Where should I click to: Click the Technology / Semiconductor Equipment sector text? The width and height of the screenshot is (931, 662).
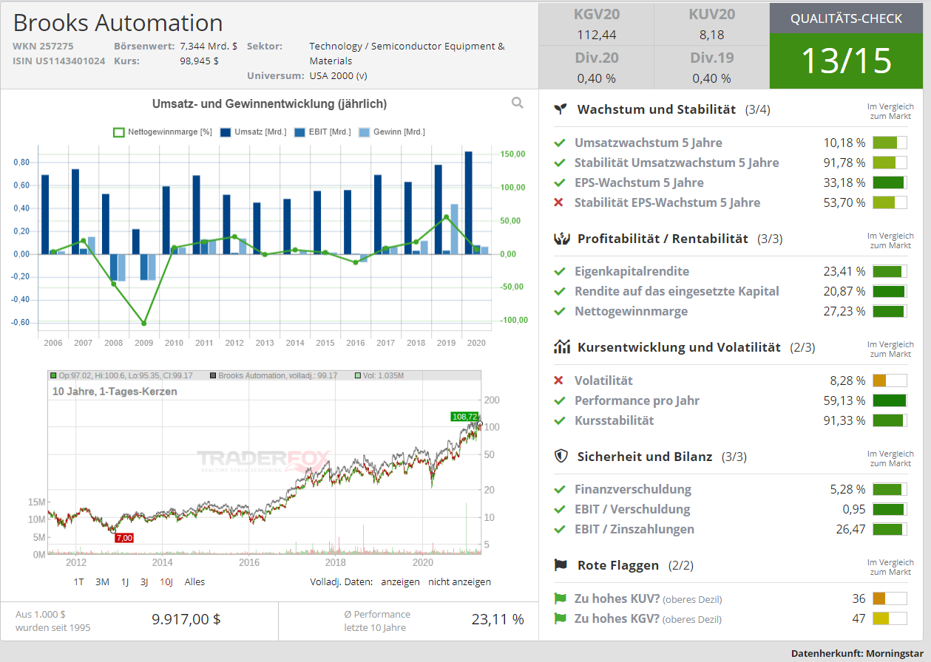(x=407, y=53)
